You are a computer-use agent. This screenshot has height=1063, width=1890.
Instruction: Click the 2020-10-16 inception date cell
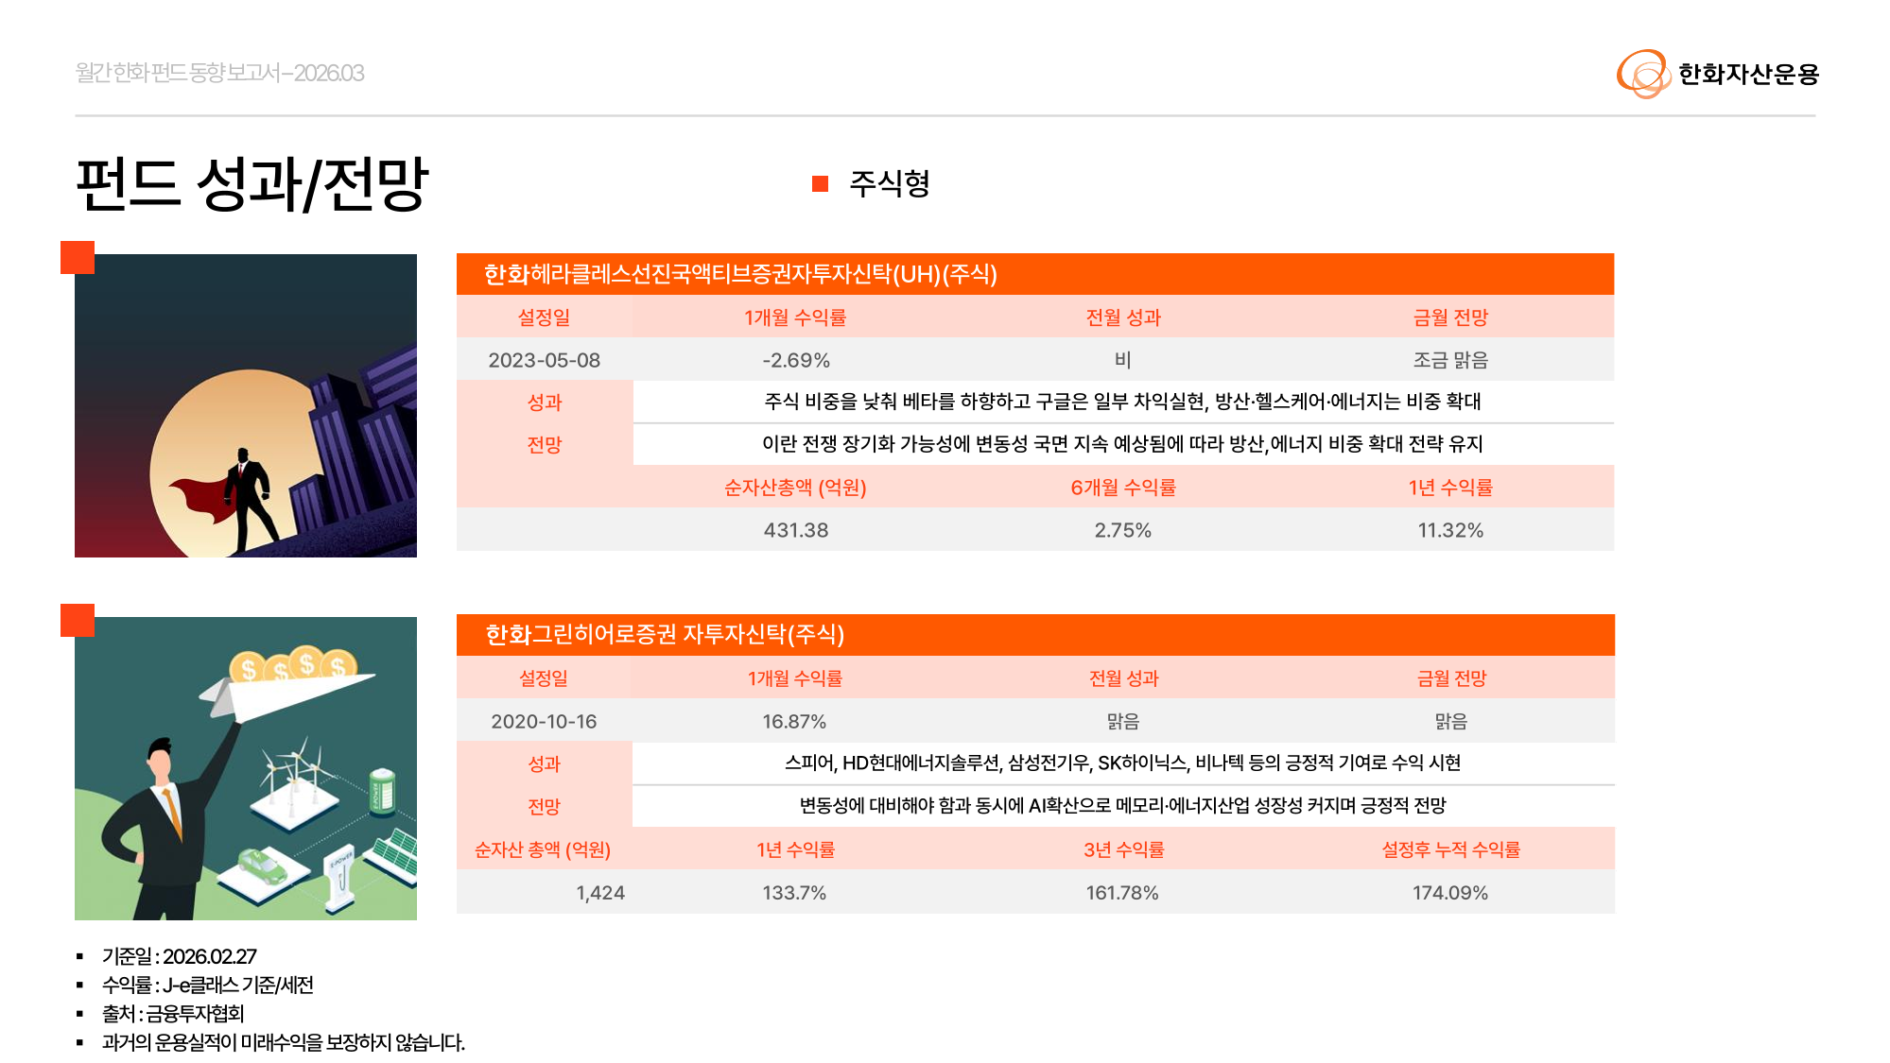pos(544,722)
